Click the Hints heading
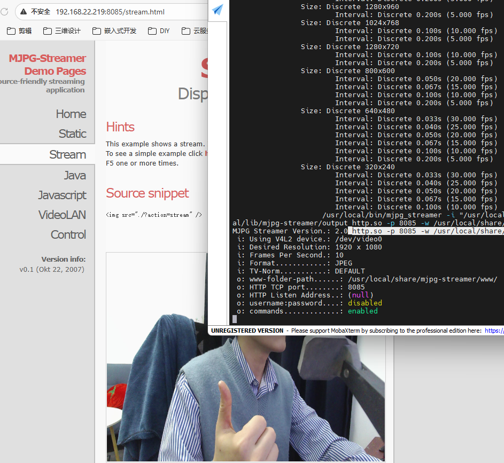Screen dimensions: 504x463 (x=120, y=127)
